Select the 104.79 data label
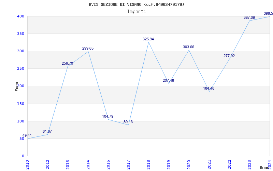 pyautogui.click(x=108, y=116)
